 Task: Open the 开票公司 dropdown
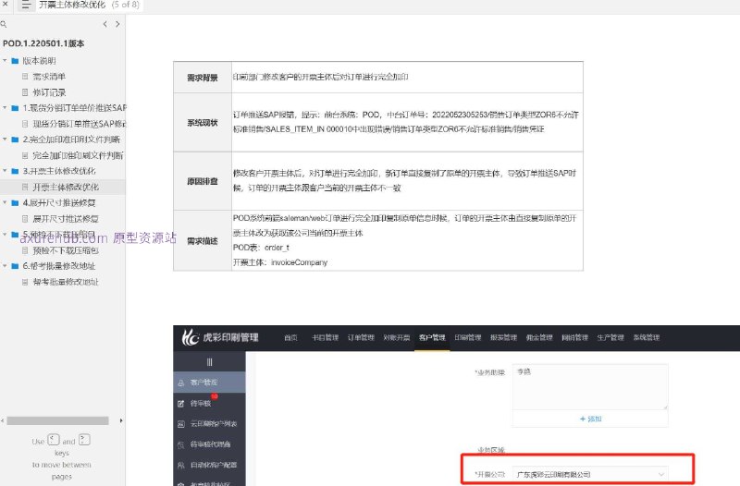[590, 474]
